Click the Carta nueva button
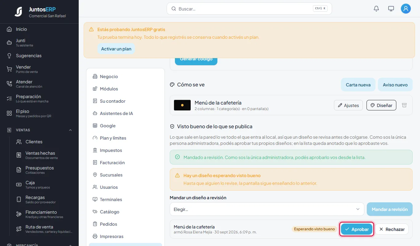 (x=358, y=85)
